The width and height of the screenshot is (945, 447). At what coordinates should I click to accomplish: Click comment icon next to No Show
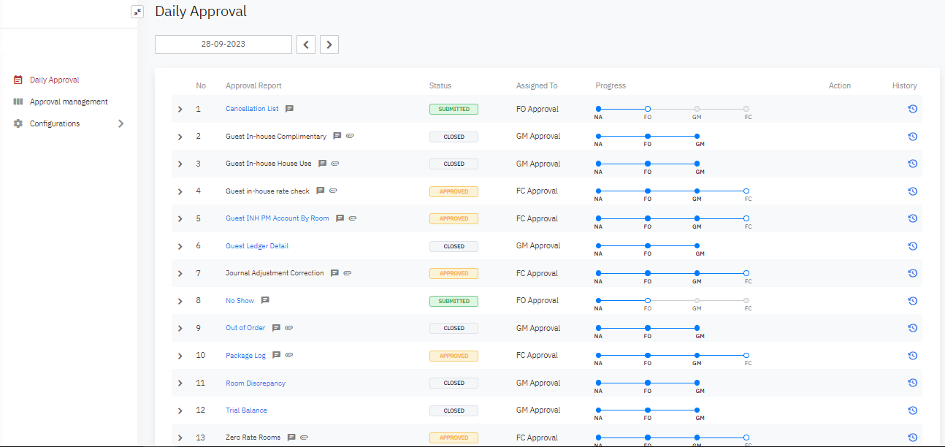point(265,300)
